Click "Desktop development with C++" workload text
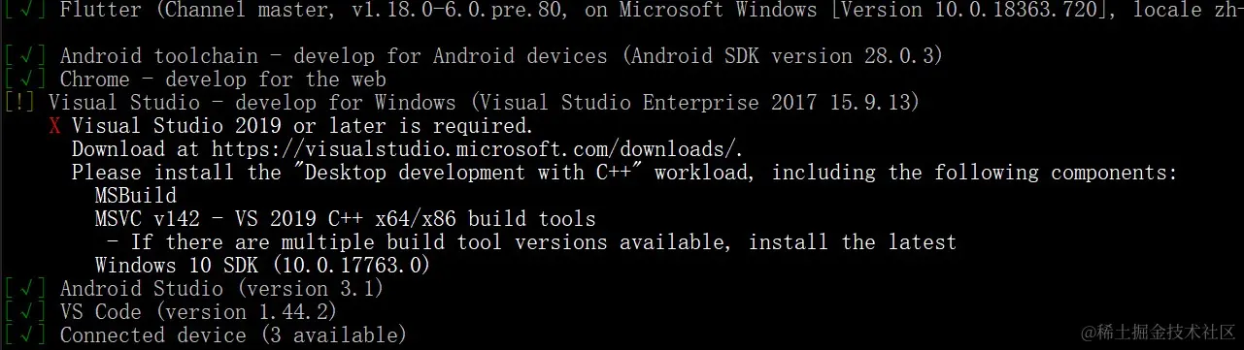 point(460,173)
